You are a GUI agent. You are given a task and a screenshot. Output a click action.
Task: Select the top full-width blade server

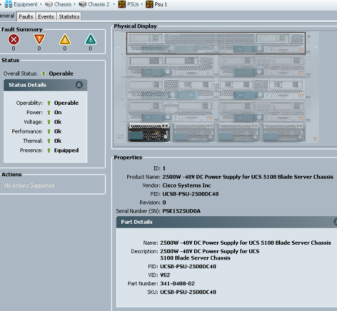click(216, 43)
